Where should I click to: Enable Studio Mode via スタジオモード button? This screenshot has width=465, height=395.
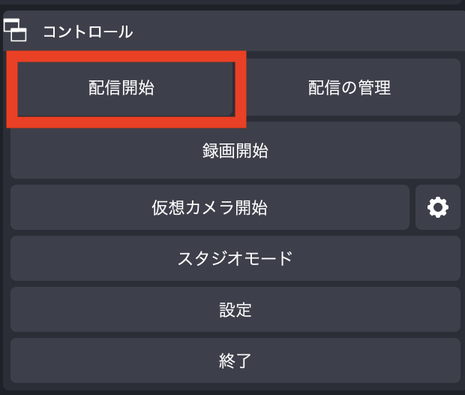(x=235, y=258)
